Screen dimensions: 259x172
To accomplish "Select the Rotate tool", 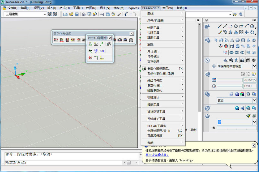I will tap(252, 32).
